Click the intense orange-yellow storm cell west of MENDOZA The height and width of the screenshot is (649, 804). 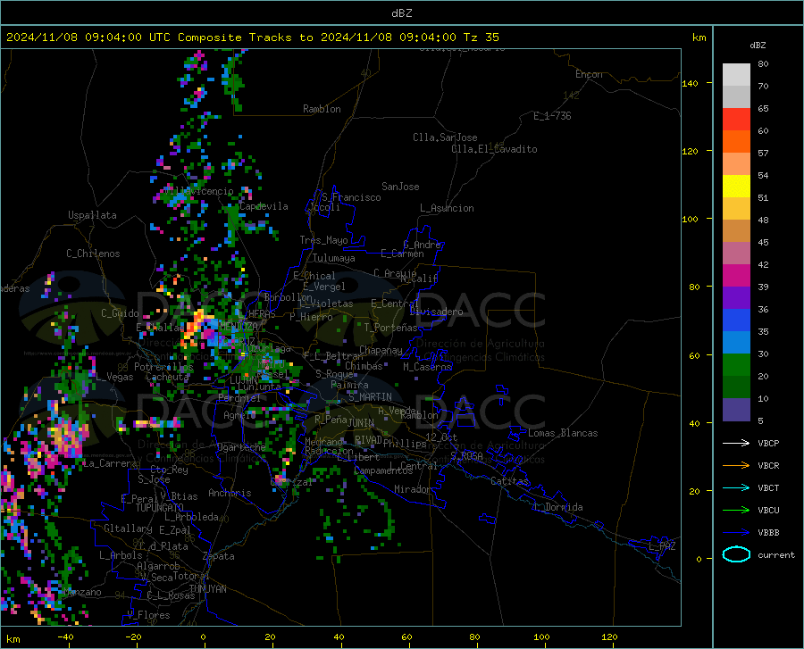click(x=194, y=327)
